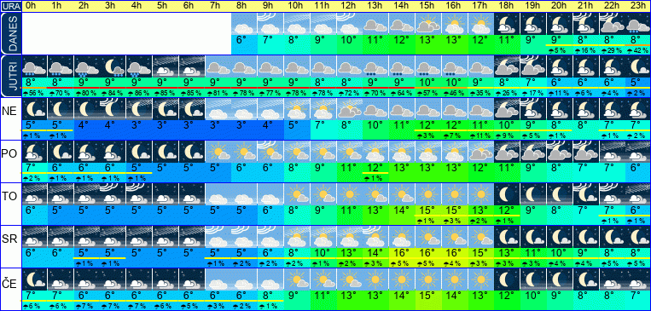This screenshot has height=311, width=651.
Task: Click the NE 19h windy night cloud icon
Action: 532,109
